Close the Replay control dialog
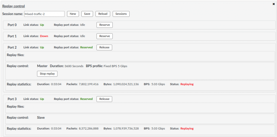Image resolution: width=277 pixels, height=137 pixels. click(274, 4)
